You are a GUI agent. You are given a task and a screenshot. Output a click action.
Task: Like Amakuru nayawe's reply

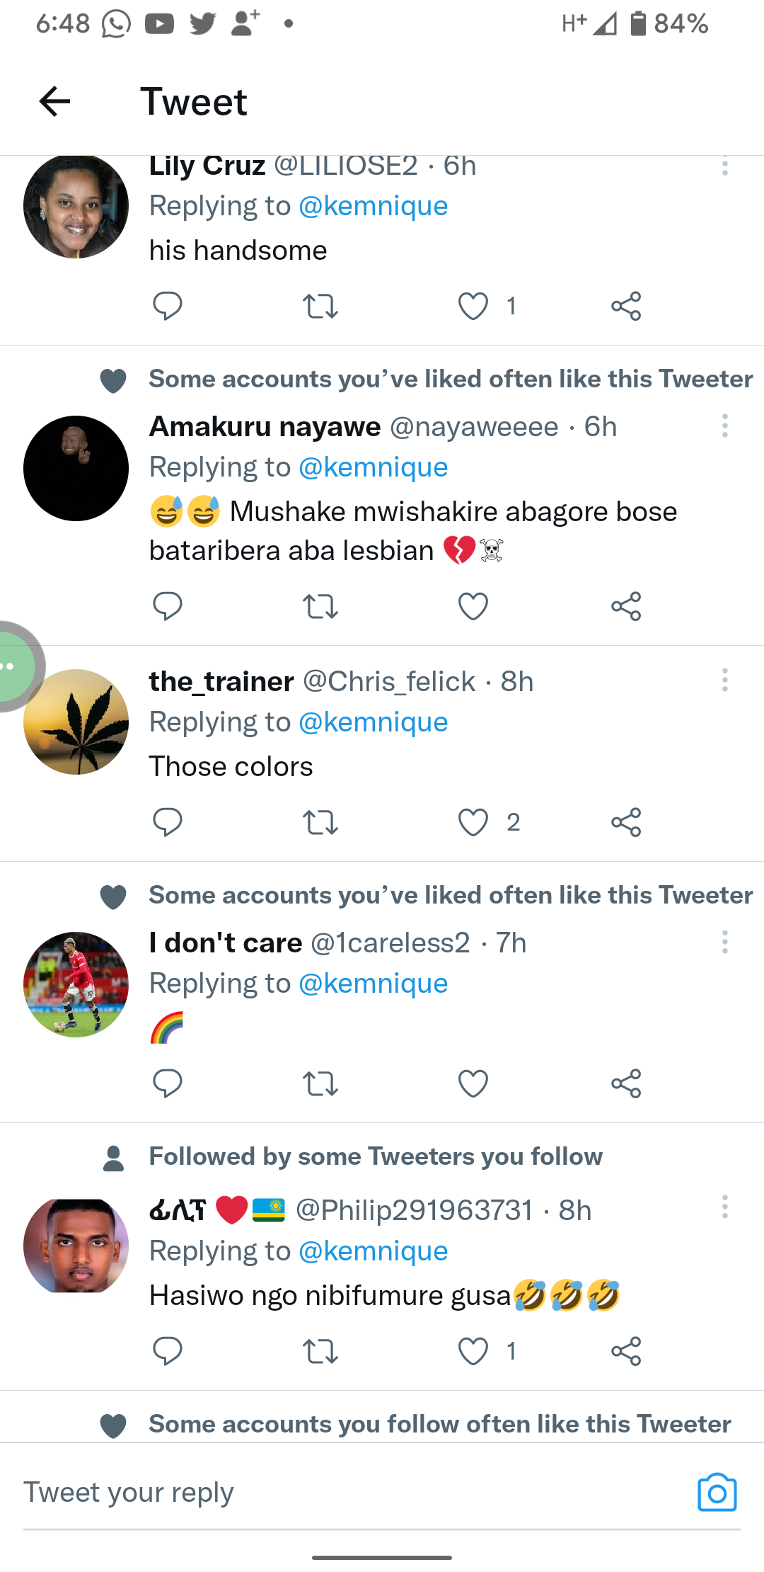tap(473, 607)
